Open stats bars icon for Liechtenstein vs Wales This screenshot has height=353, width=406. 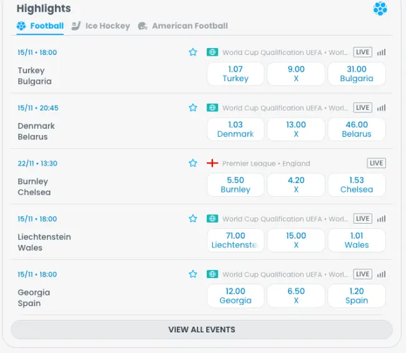tap(381, 219)
